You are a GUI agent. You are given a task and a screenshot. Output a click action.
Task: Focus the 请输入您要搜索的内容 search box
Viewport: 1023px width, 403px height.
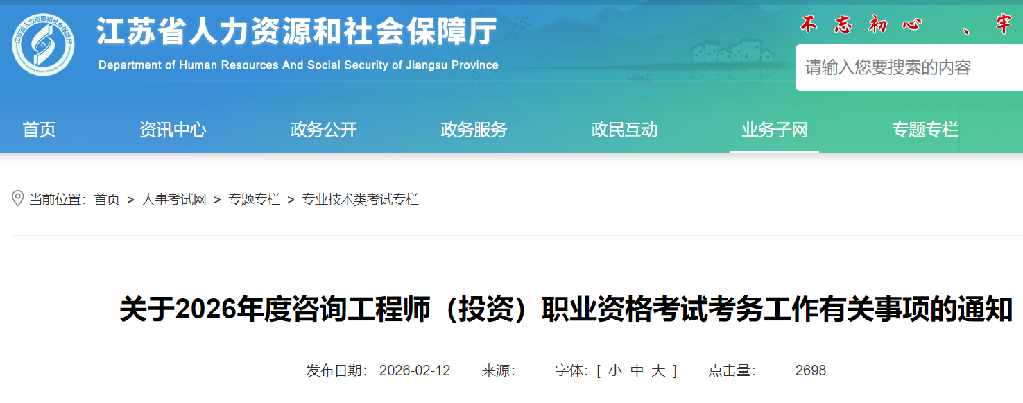tap(909, 68)
